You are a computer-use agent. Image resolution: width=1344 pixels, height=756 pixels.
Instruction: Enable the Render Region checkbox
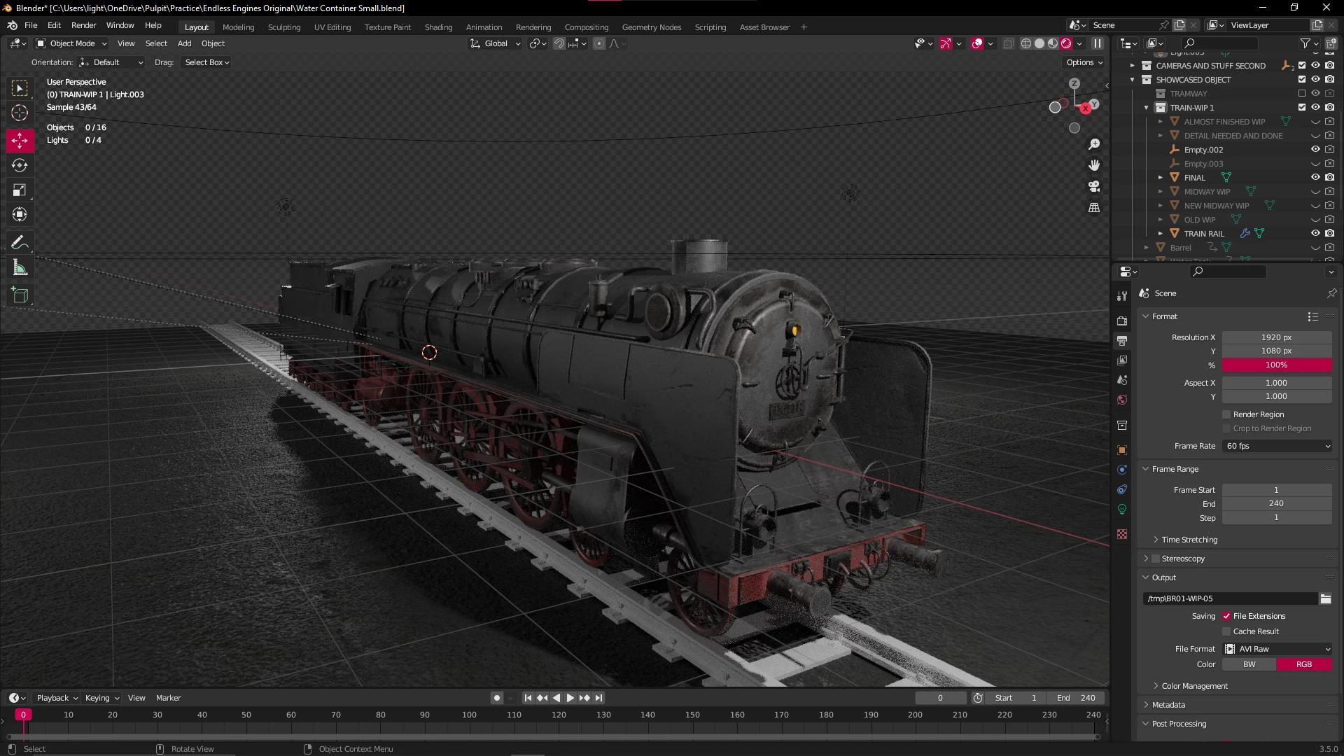pos(1226,414)
